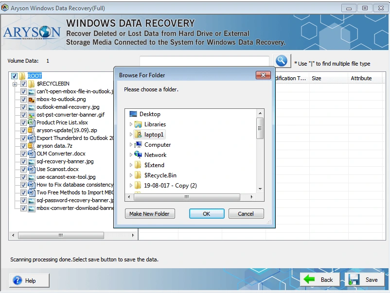Click file tree horizontal scrollbar thumb
The height and width of the screenshot is (293, 390).
click(x=61, y=235)
